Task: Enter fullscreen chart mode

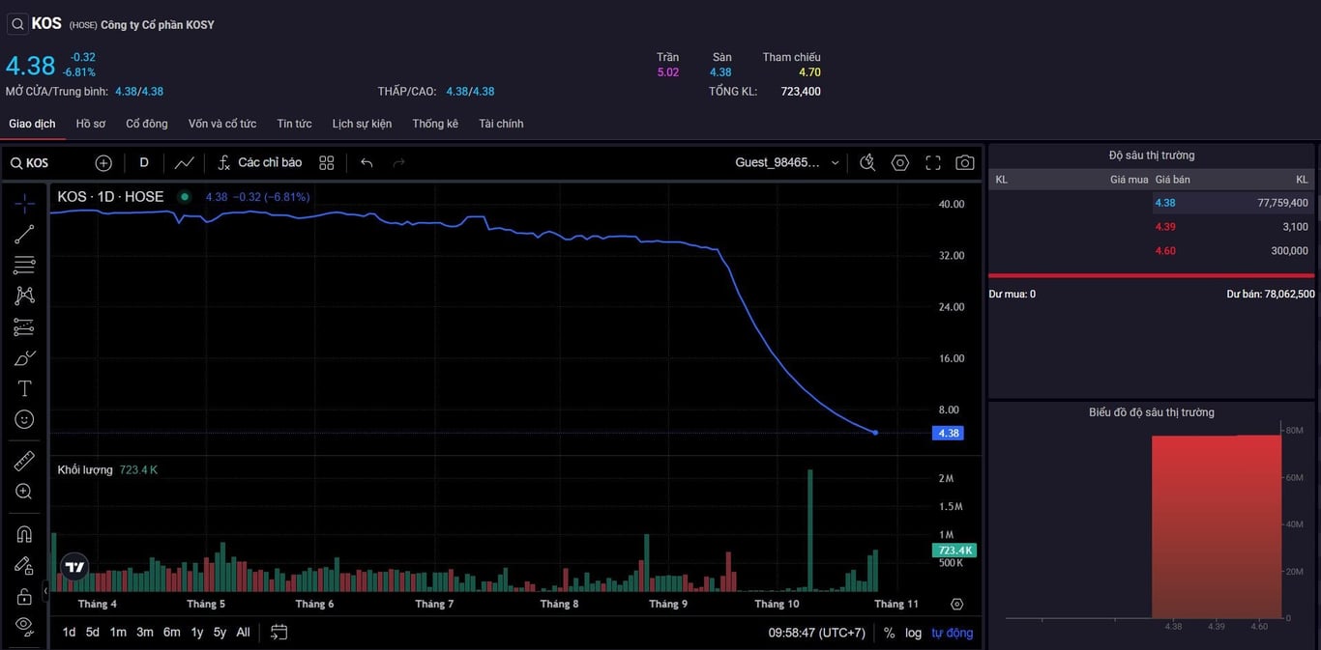Action: (933, 162)
